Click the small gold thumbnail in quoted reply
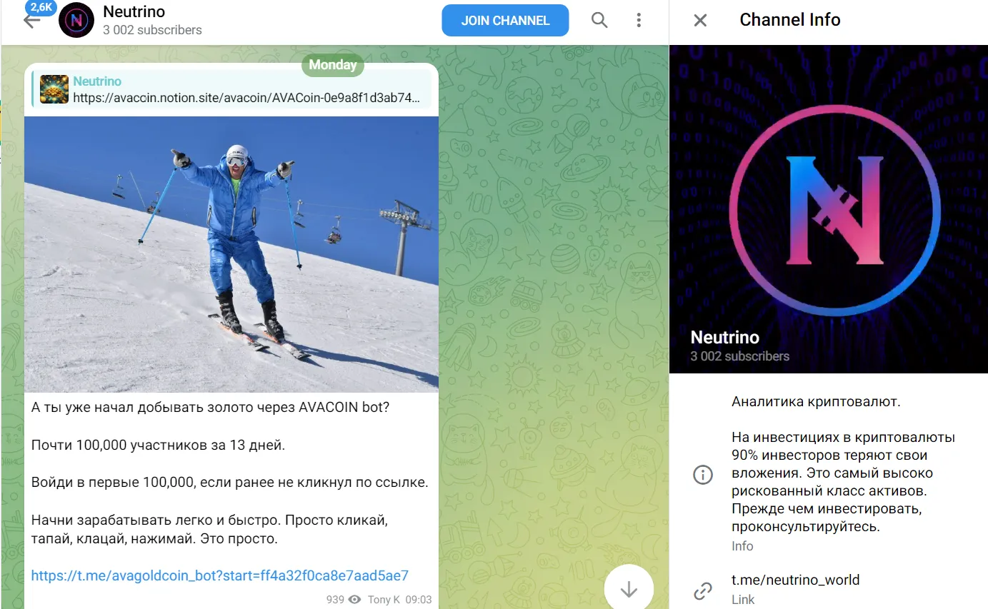This screenshot has width=988, height=609. [54, 90]
